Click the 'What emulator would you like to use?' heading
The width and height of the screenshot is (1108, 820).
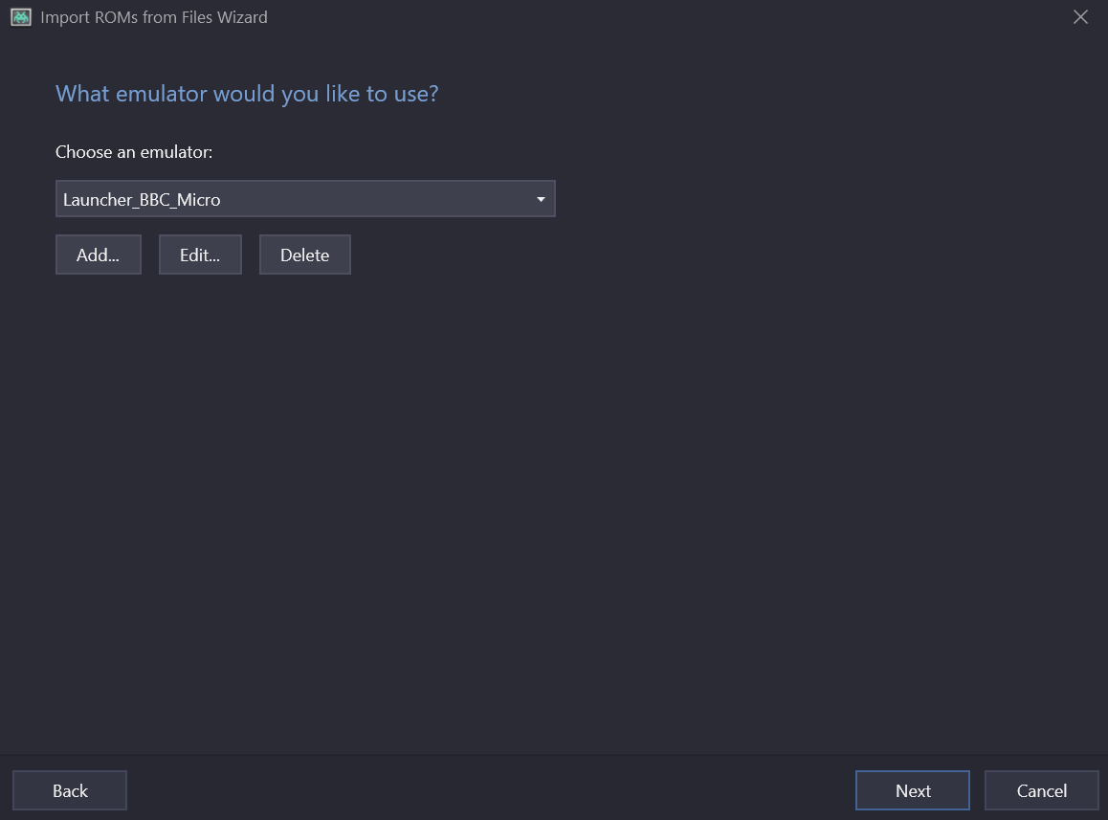point(247,94)
